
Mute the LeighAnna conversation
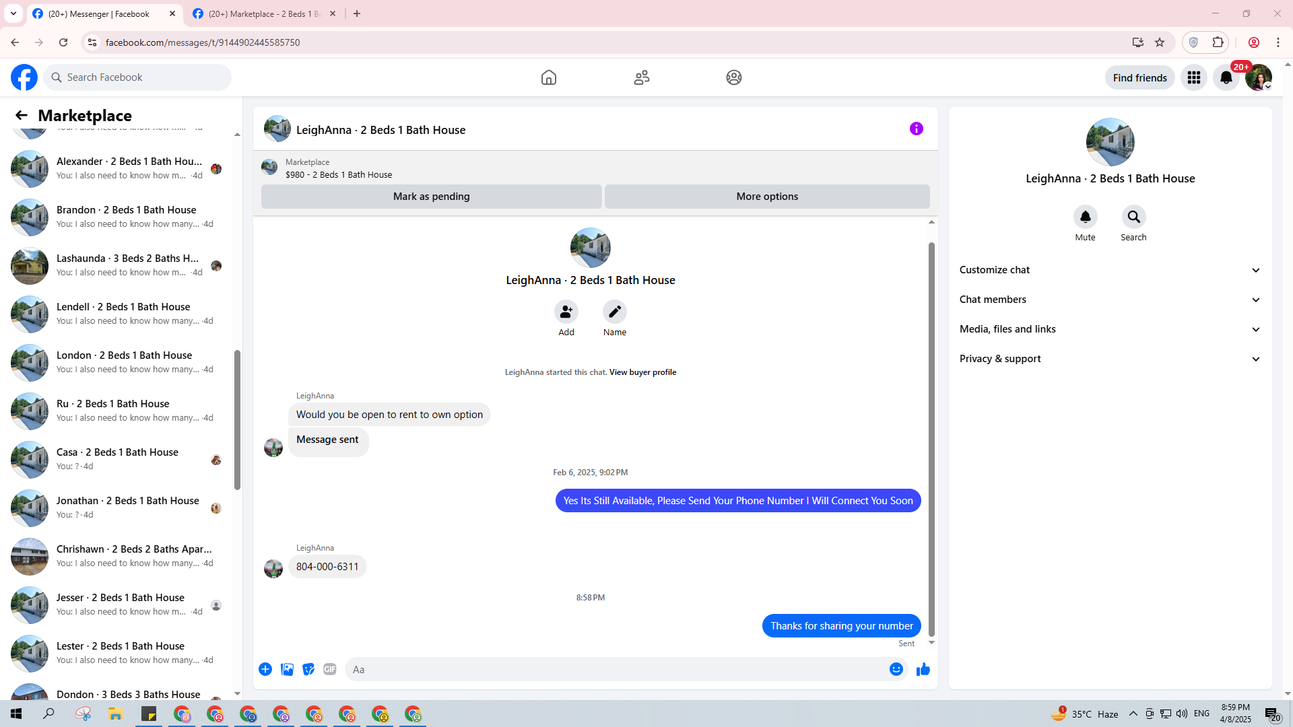point(1085,217)
